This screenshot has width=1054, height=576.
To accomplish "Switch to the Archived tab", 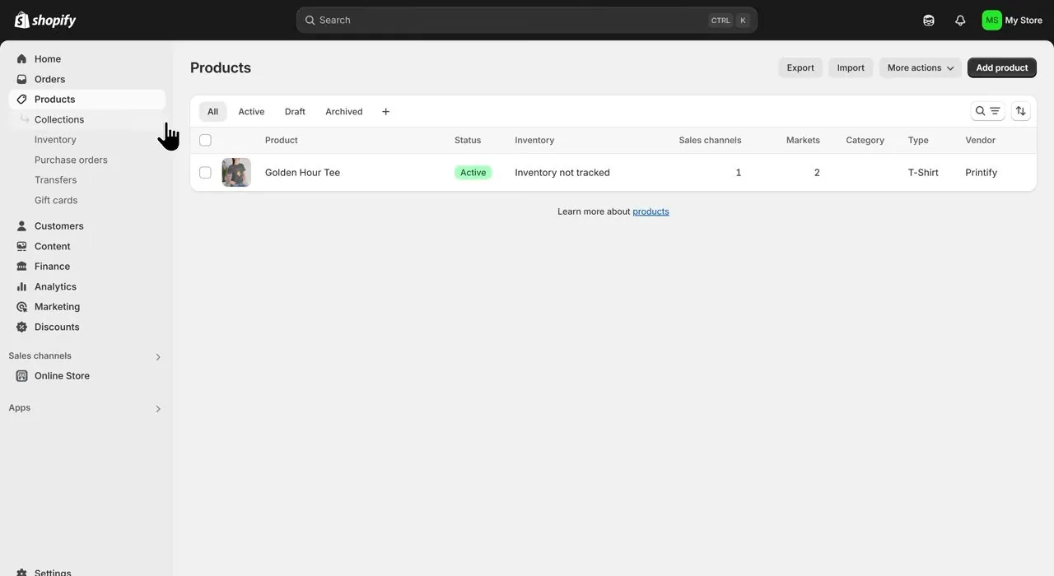I will pyautogui.click(x=344, y=112).
